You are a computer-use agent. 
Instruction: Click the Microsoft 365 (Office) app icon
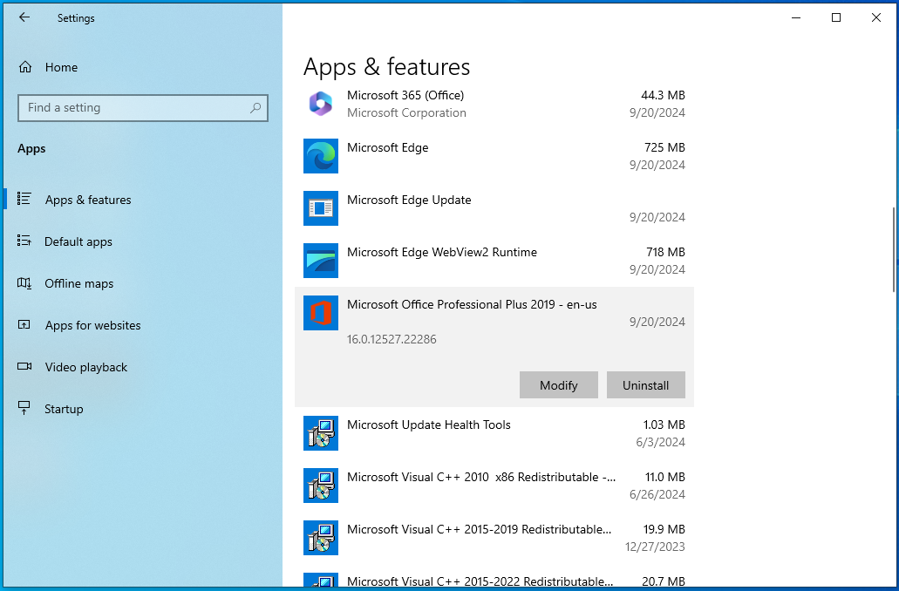point(321,104)
